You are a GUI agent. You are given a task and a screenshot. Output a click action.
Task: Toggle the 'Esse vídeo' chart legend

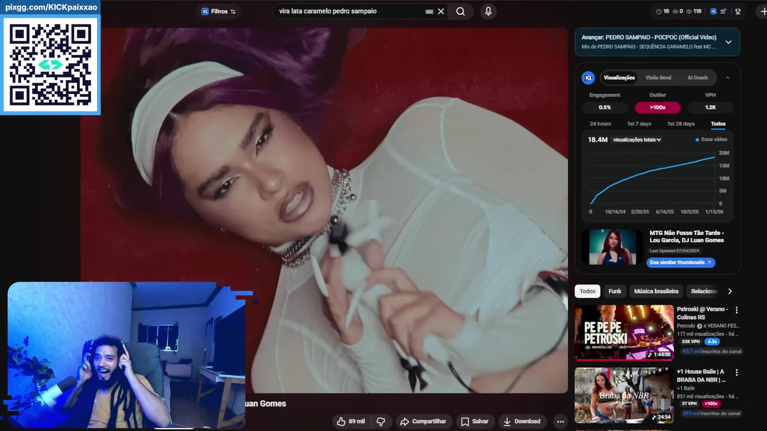point(711,139)
